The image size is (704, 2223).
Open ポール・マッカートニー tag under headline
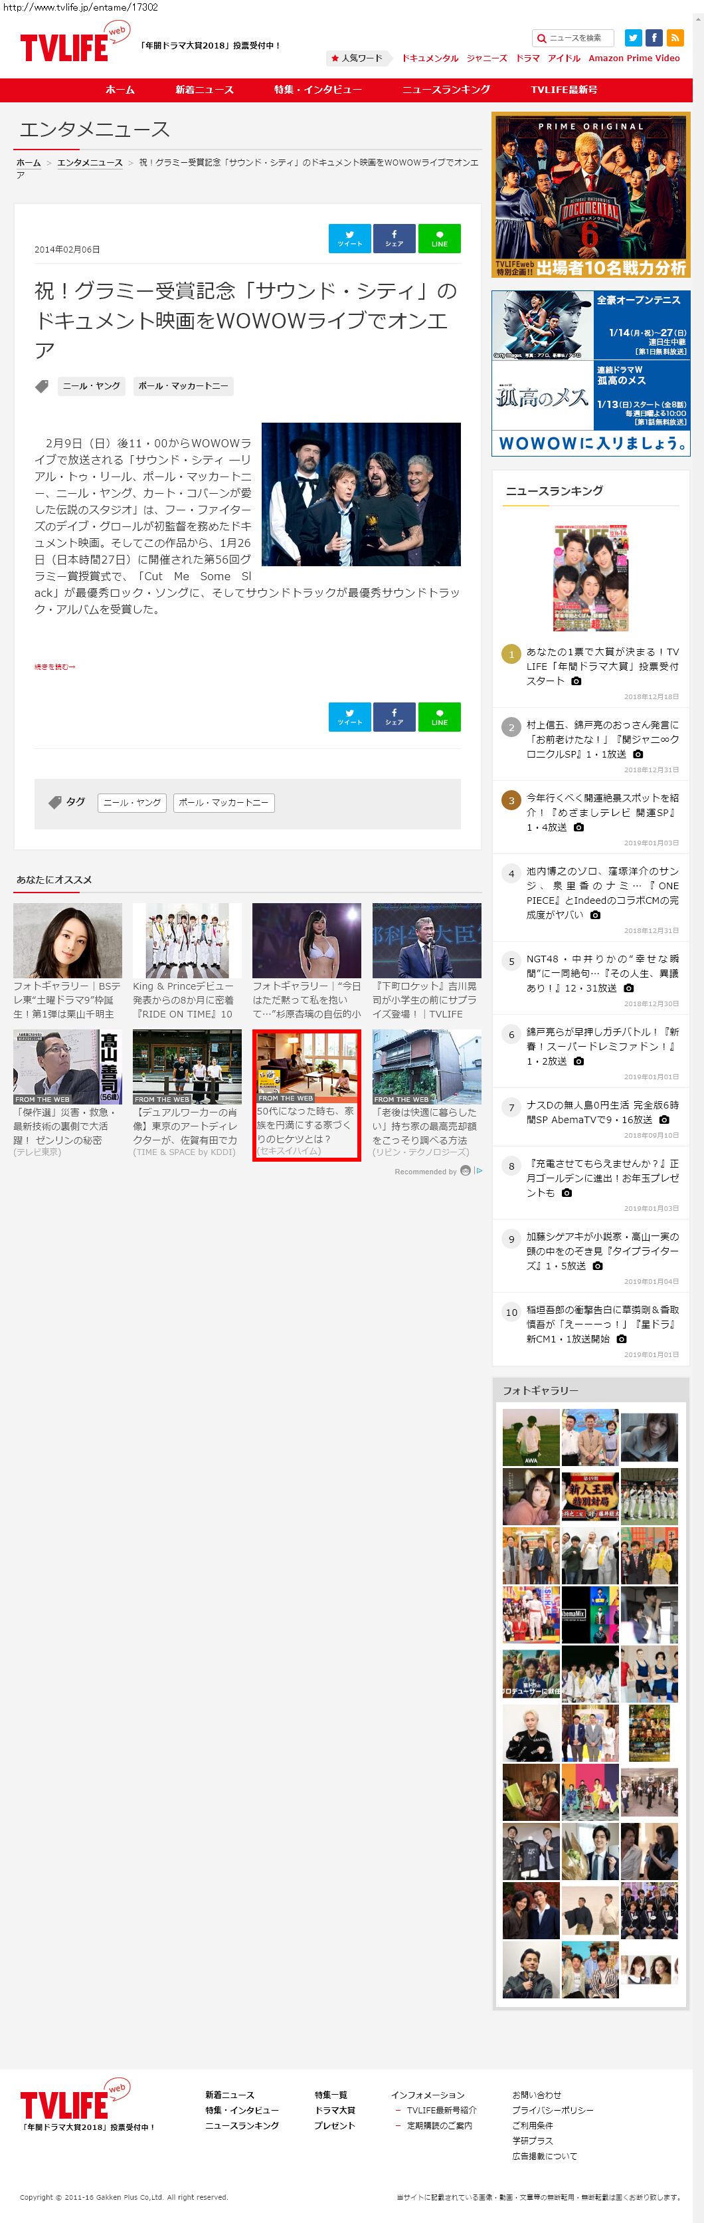click(x=183, y=387)
